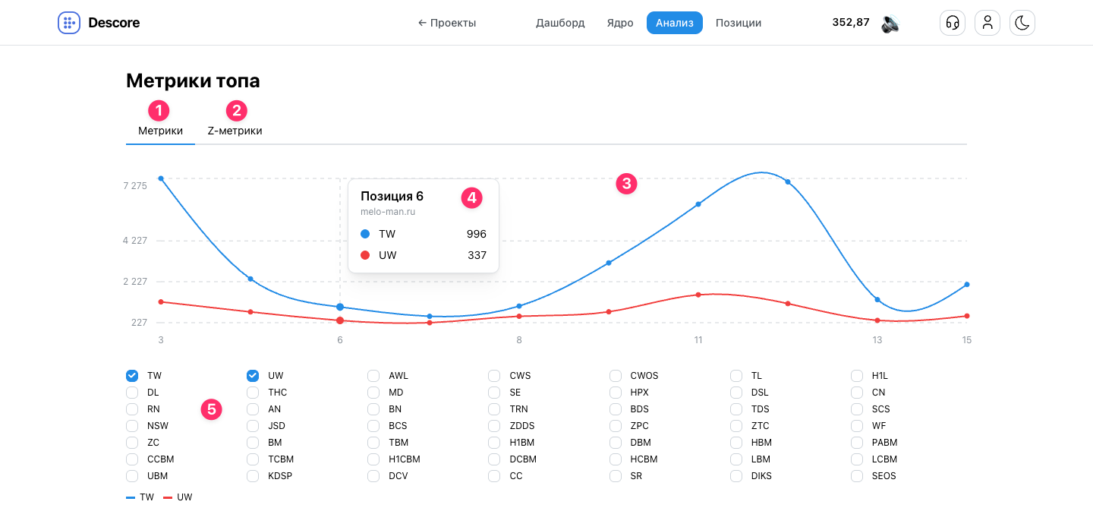Viewport: 1093px width, 530px height.
Task: Tick the KDSP checkbox
Action: (x=253, y=476)
